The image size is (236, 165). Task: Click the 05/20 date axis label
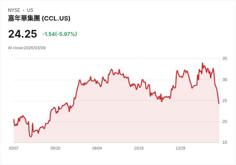(55, 148)
